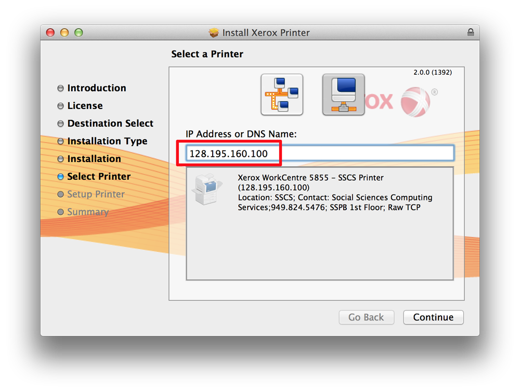Screen dimensions: 520x392
Task: Click the package icon beside the window title
Action: pyautogui.click(x=214, y=33)
